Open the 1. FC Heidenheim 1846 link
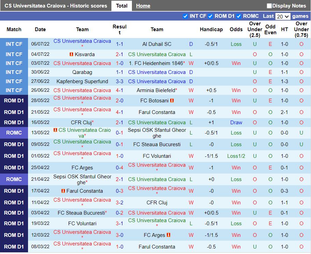This screenshot has width=311, height=254. tap(157, 63)
